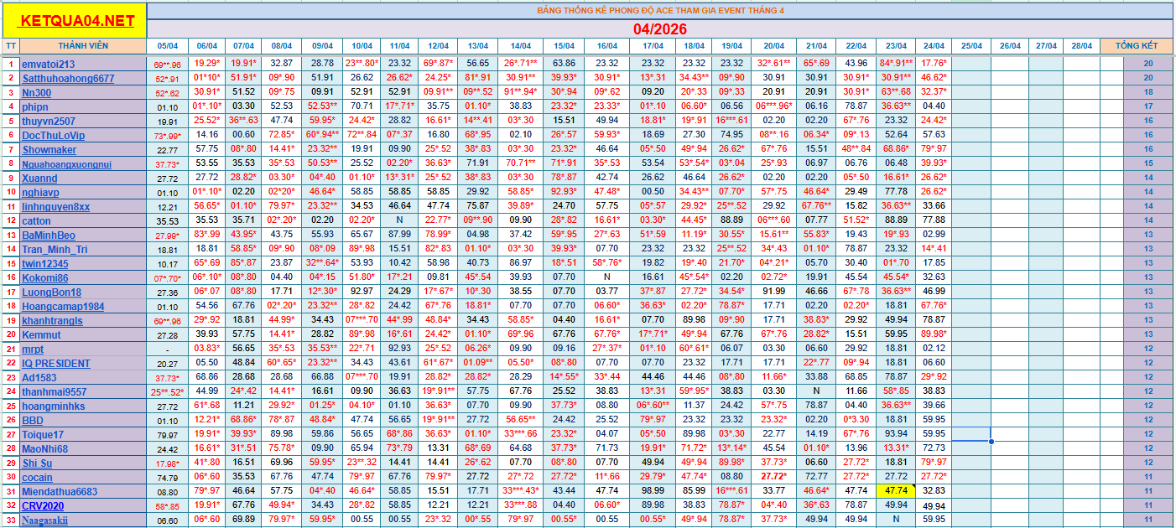Open Hoangcamap1984 member link
The width and height of the screenshot is (1176, 528).
(63, 306)
